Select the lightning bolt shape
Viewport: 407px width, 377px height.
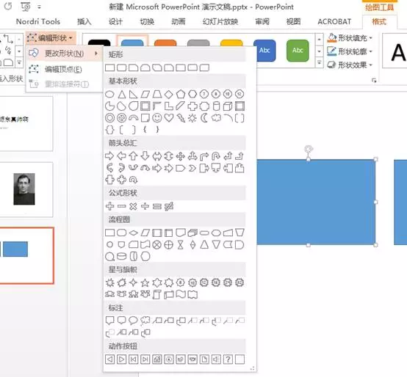(181, 118)
